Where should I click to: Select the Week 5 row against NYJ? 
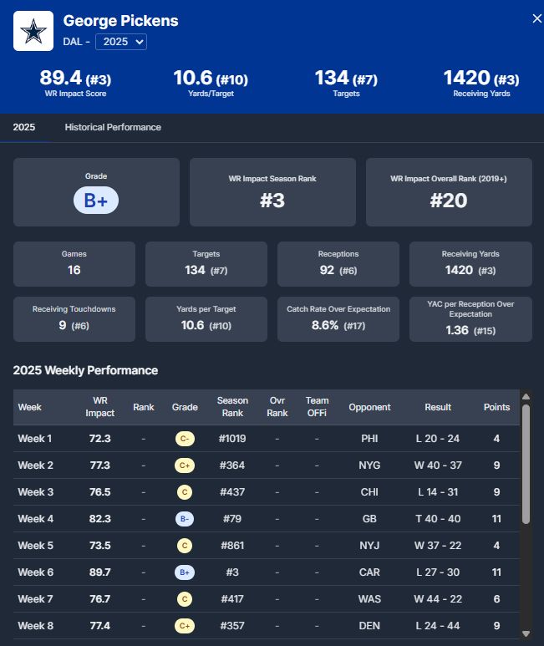(x=267, y=546)
